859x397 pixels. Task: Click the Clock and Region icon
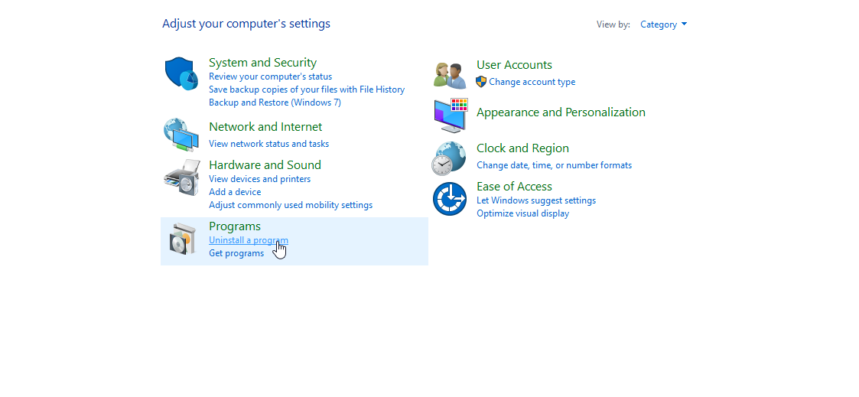click(x=449, y=158)
